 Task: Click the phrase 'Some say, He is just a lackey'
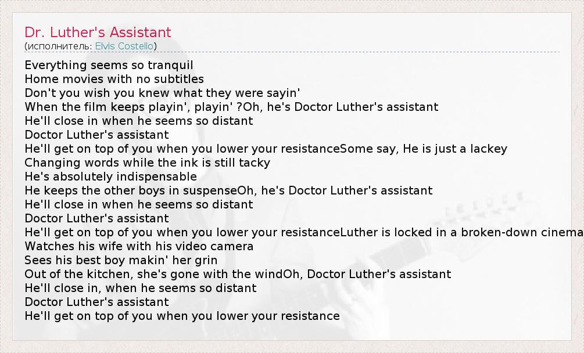423,149
